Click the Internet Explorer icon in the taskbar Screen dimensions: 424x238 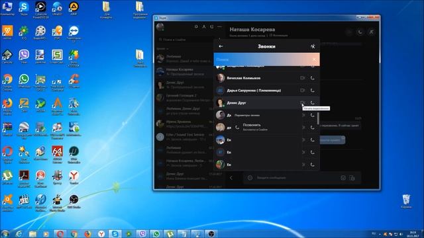[x=19, y=233]
